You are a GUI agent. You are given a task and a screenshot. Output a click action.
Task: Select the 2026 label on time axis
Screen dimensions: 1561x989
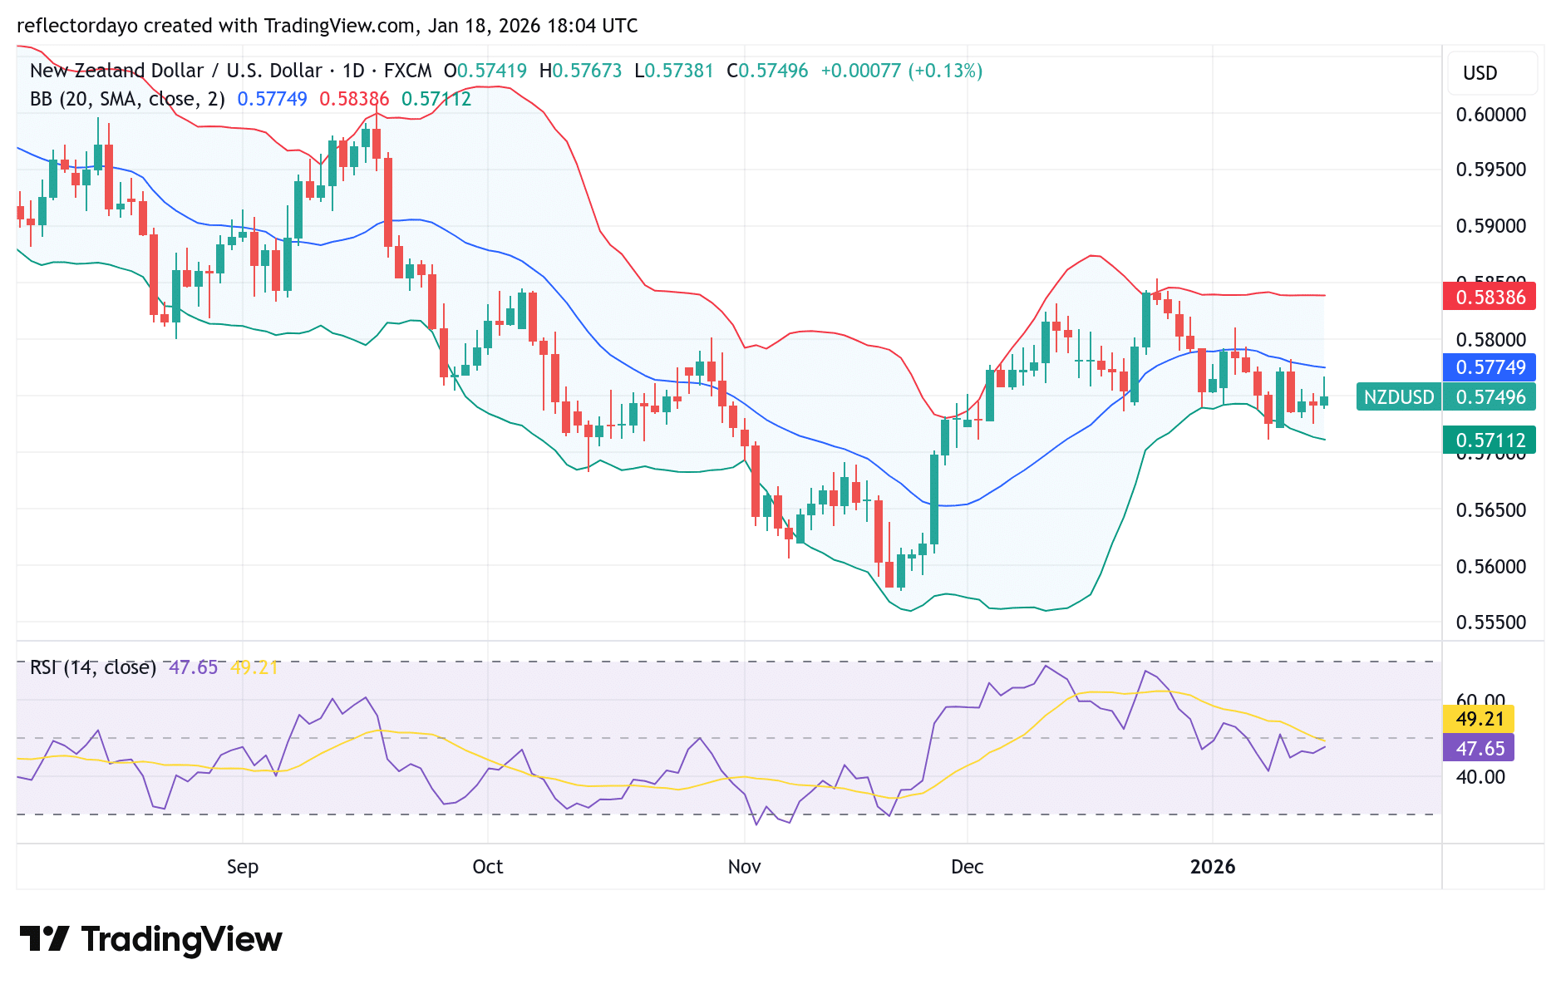pos(1213,866)
